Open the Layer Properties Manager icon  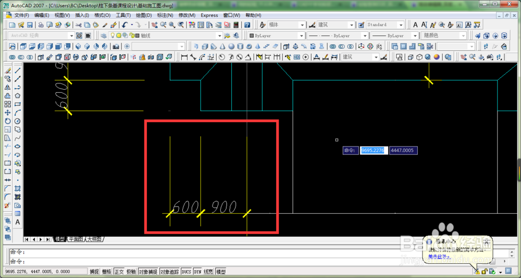point(103,35)
